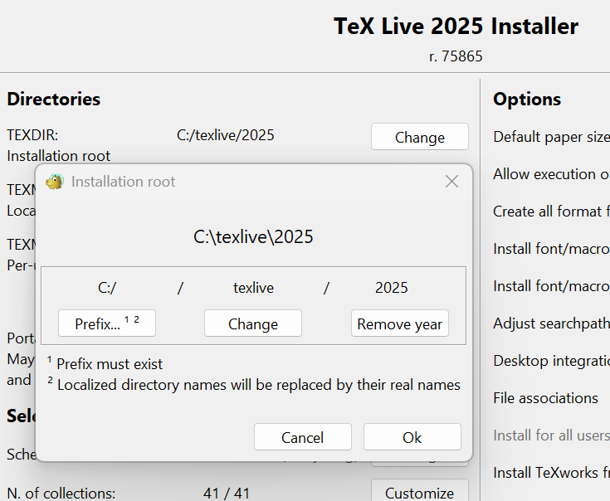The height and width of the screenshot is (501, 610).
Task: Click the C:\texlive\2025 full path text
Action: [253, 237]
